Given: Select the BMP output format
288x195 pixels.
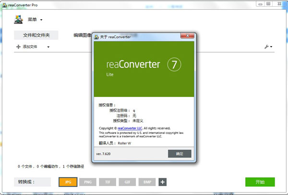Looking at the screenshot, I should (x=147, y=182).
